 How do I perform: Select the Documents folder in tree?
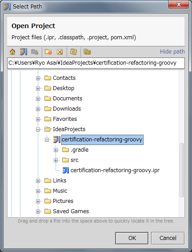click(68, 99)
